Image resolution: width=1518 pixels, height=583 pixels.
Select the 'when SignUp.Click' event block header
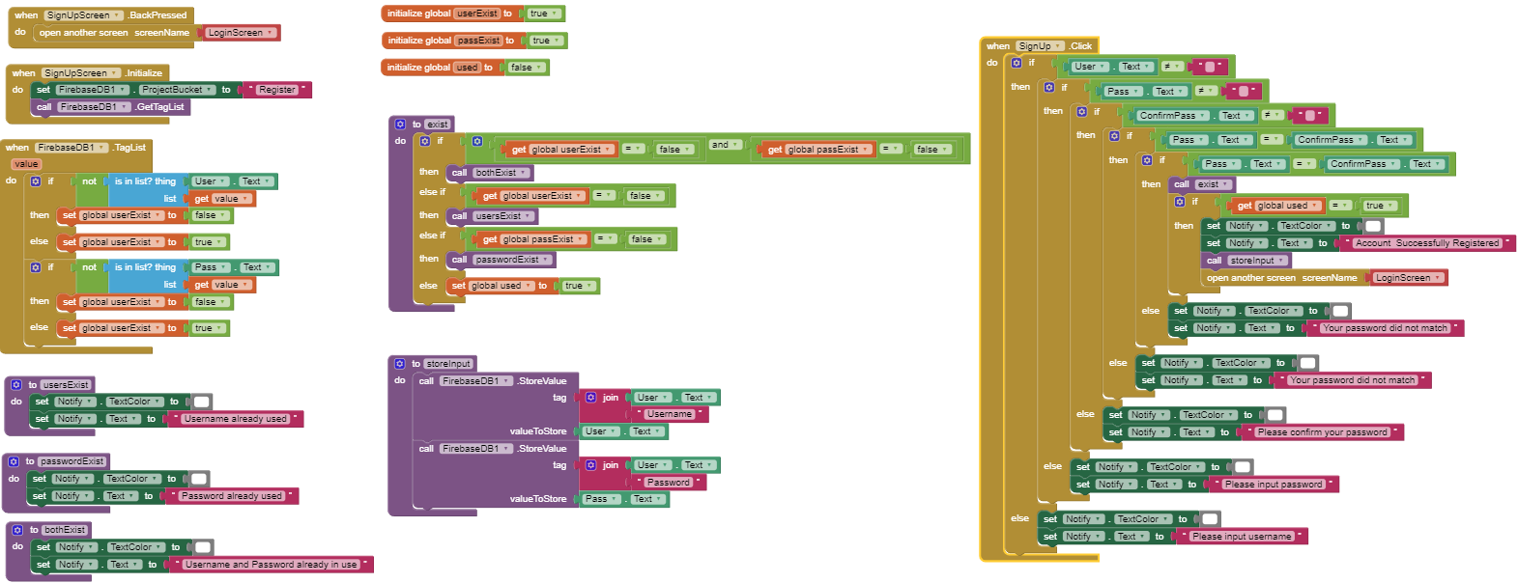tap(998, 46)
